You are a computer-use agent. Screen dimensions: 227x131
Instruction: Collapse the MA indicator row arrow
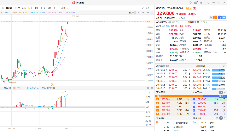(x=2, y=12)
